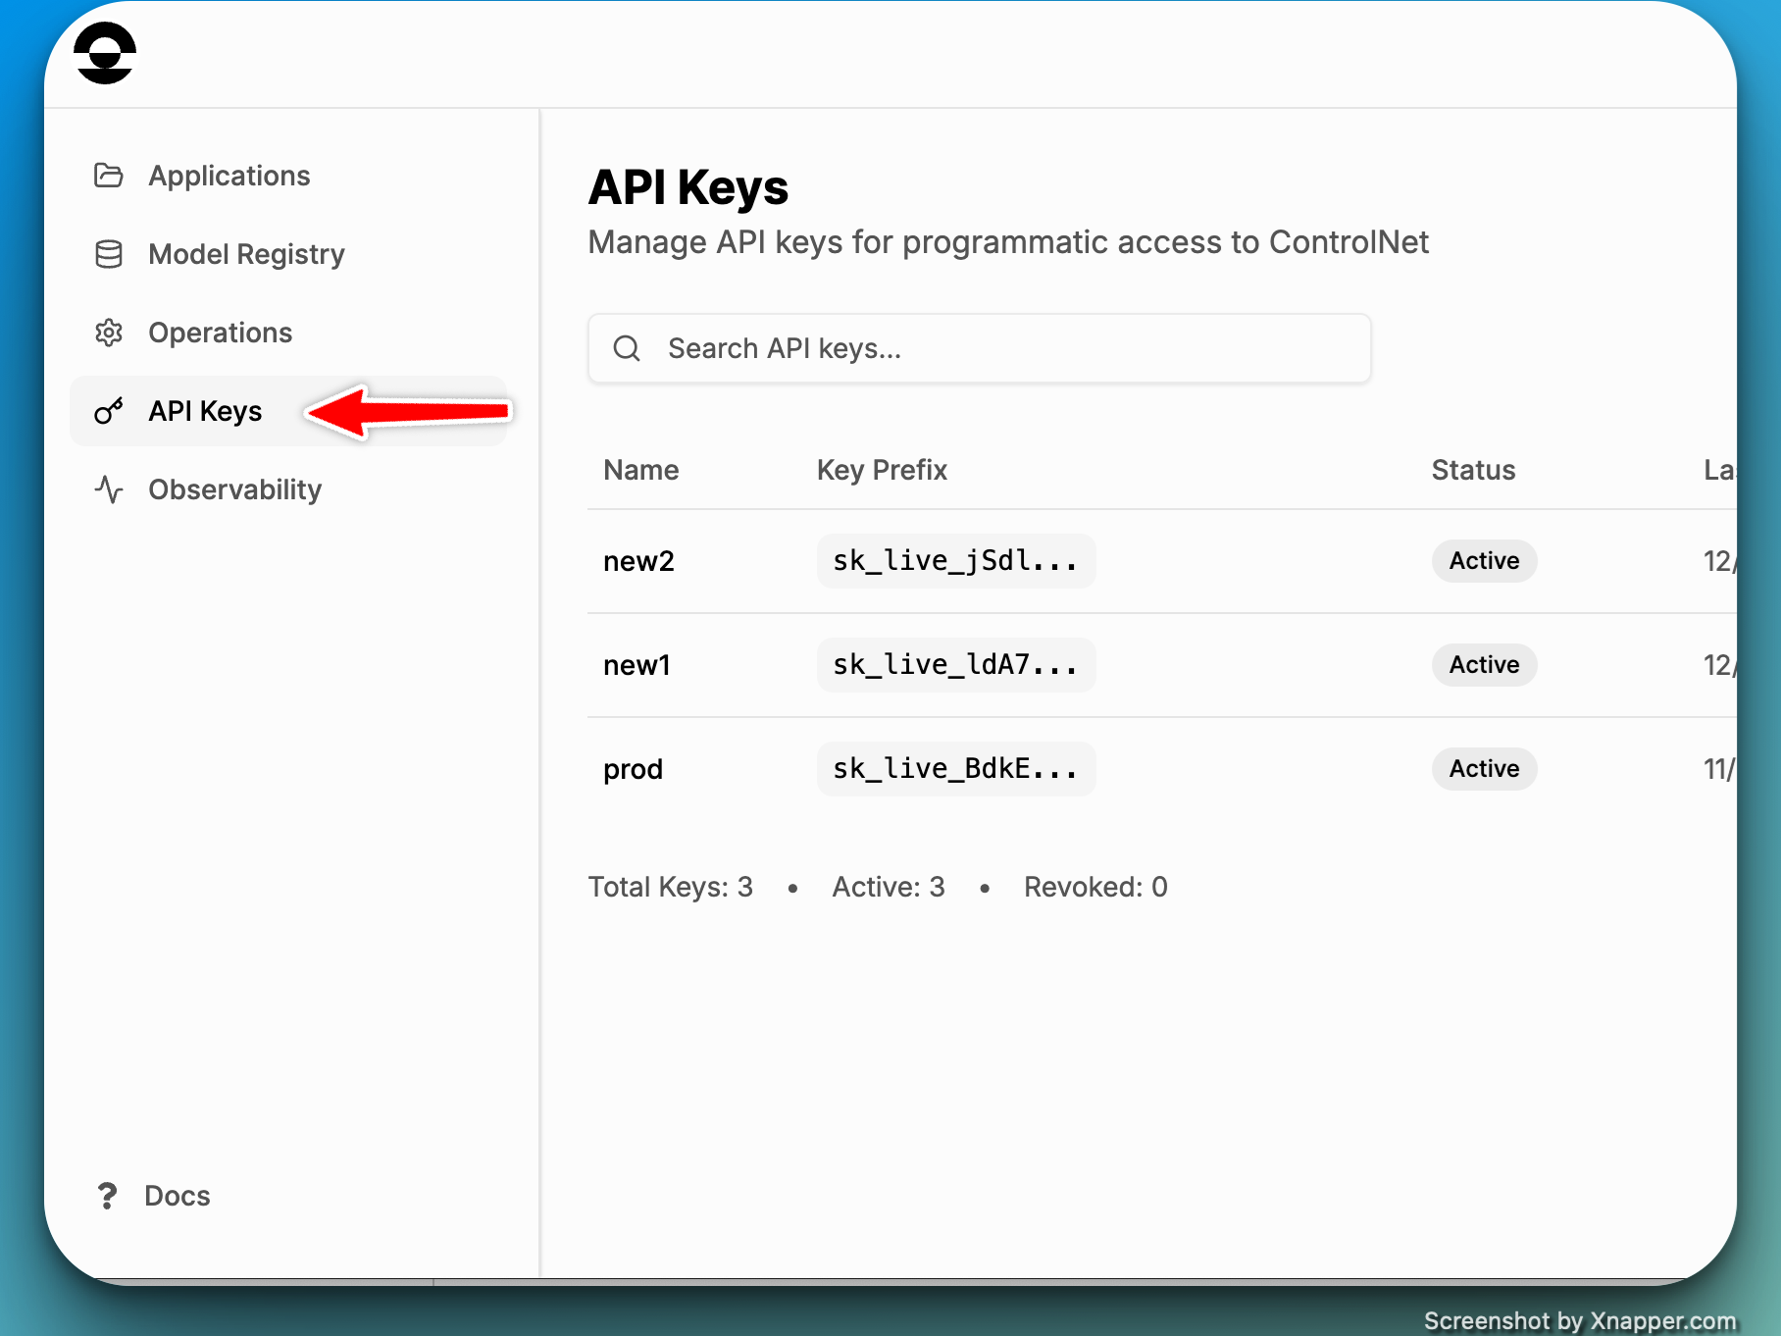Screen dimensions: 1781x1336
Task: Open the Operations page
Action: [288, 333]
